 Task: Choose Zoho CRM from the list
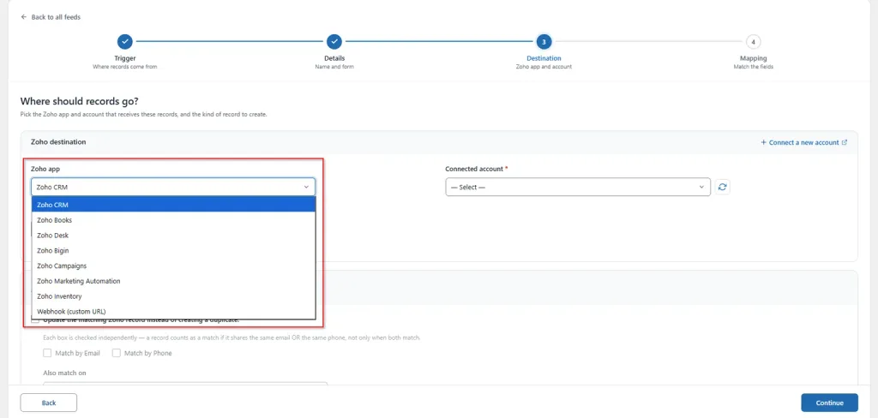(173, 205)
